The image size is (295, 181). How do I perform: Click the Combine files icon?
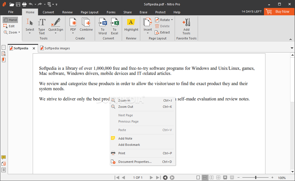[x=86, y=23]
